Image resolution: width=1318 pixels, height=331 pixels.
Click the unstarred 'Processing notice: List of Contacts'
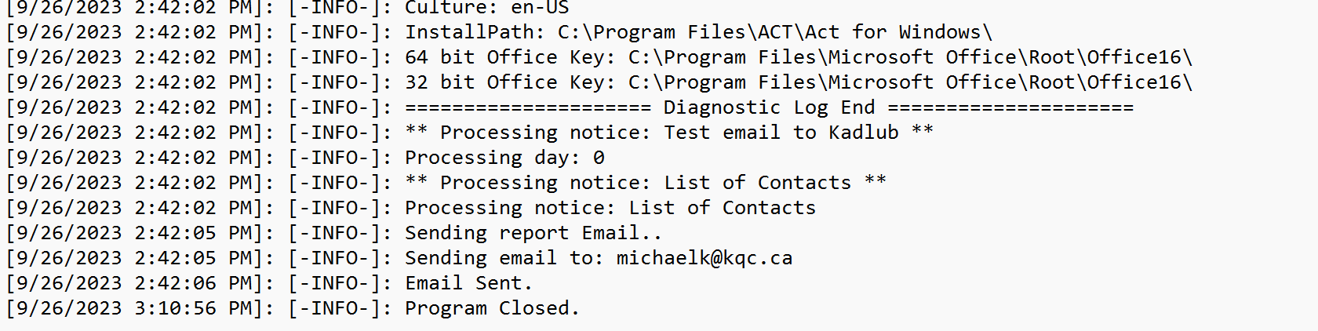610,208
